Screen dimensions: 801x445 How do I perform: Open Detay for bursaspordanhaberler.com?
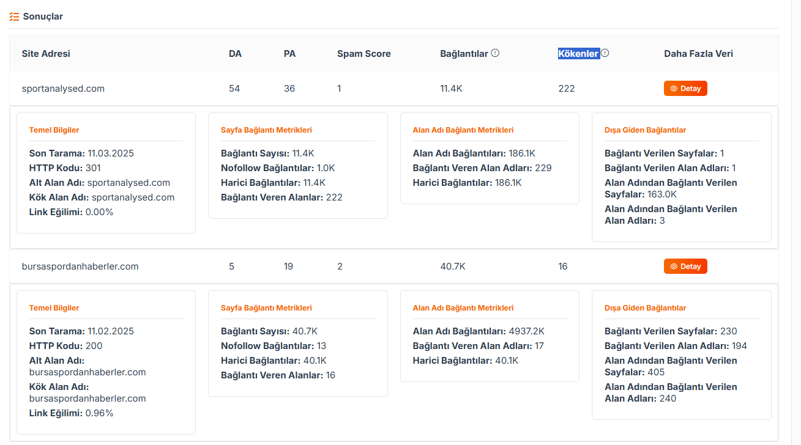pyautogui.click(x=685, y=267)
